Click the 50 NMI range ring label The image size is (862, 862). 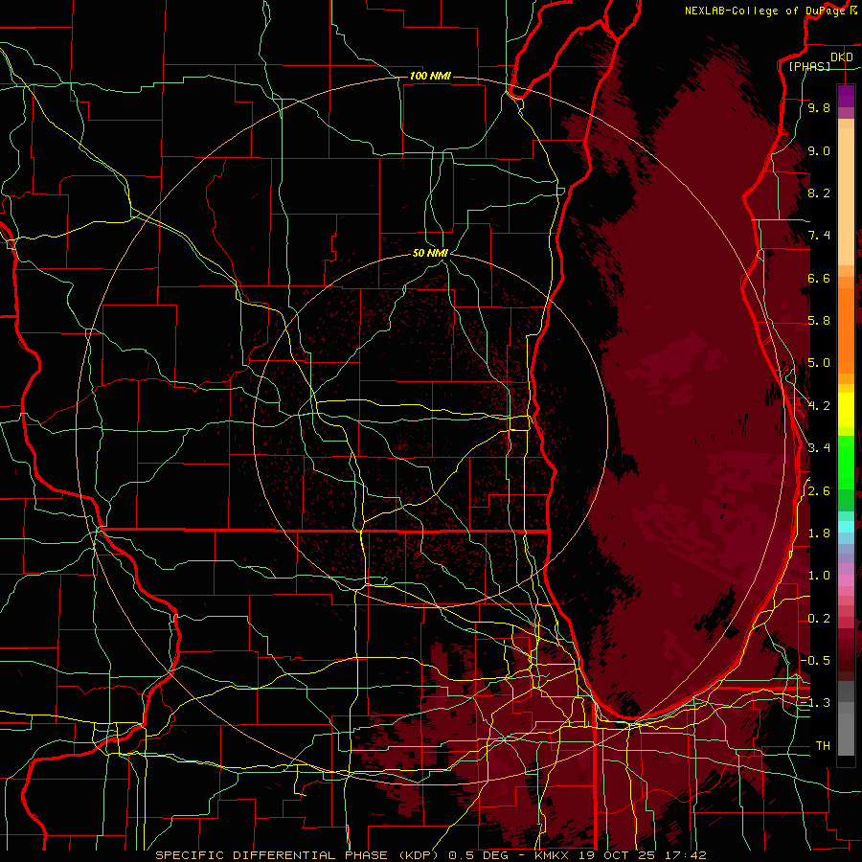point(430,253)
